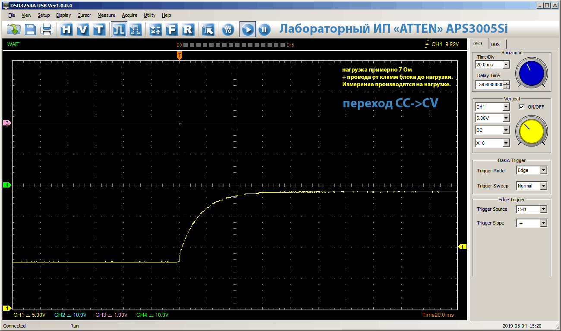Open the Measure menu
Viewport: 561px width, 331px height.
tap(106, 15)
